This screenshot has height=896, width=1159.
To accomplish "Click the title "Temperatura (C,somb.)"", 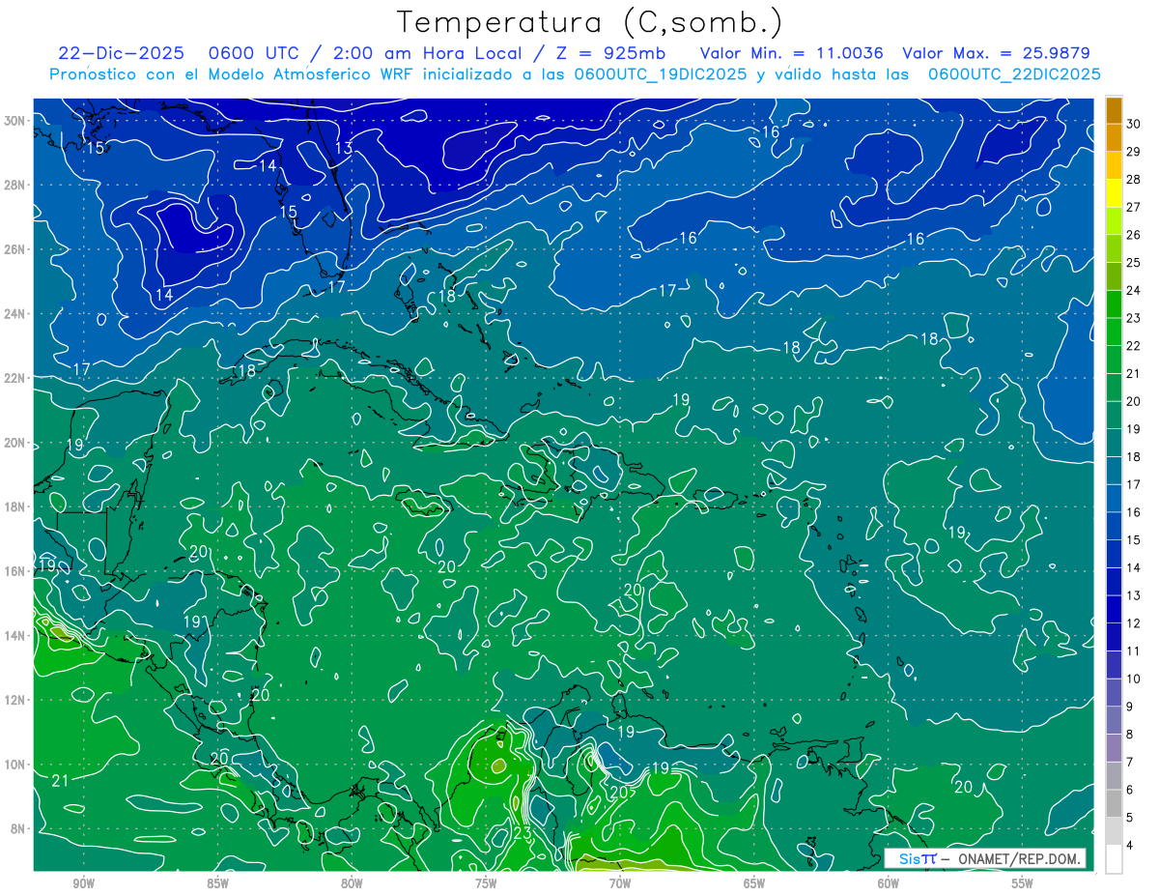I will point(589,22).
